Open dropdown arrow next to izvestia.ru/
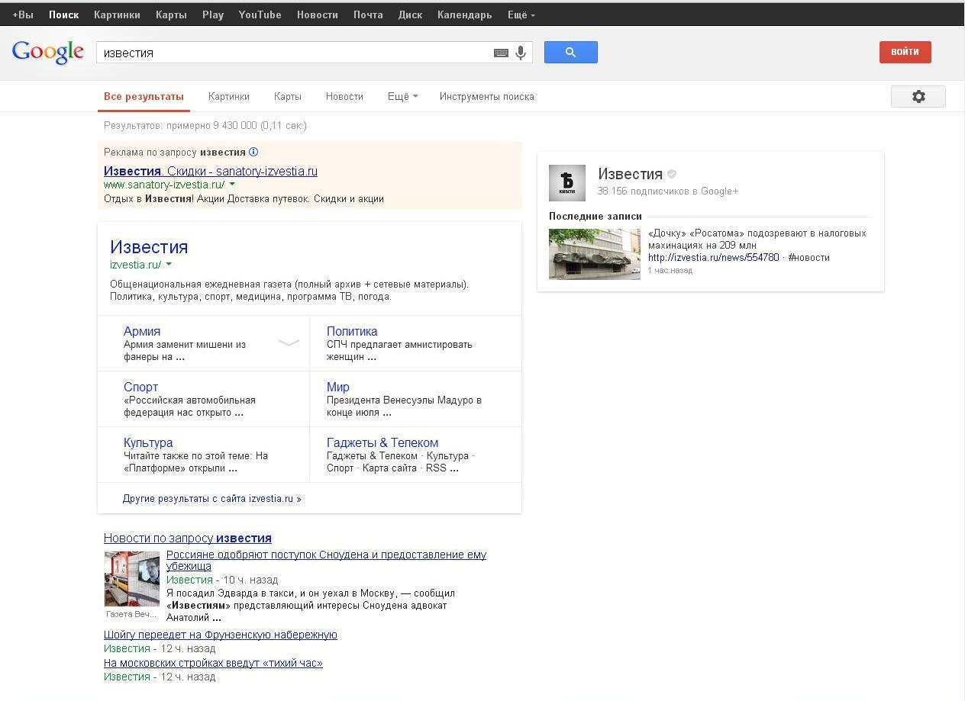 click(x=169, y=265)
